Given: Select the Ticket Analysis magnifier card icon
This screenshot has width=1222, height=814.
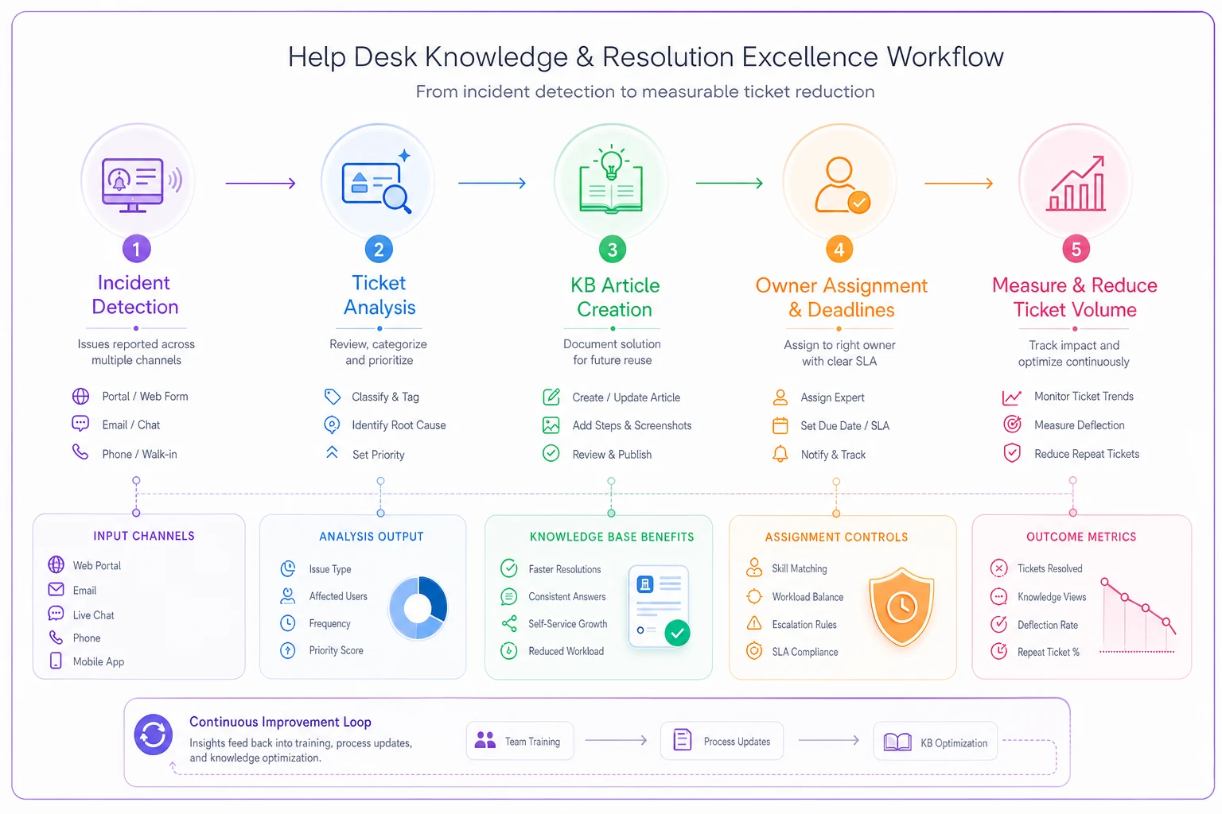Looking at the screenshot, I should tap(377, 183).
